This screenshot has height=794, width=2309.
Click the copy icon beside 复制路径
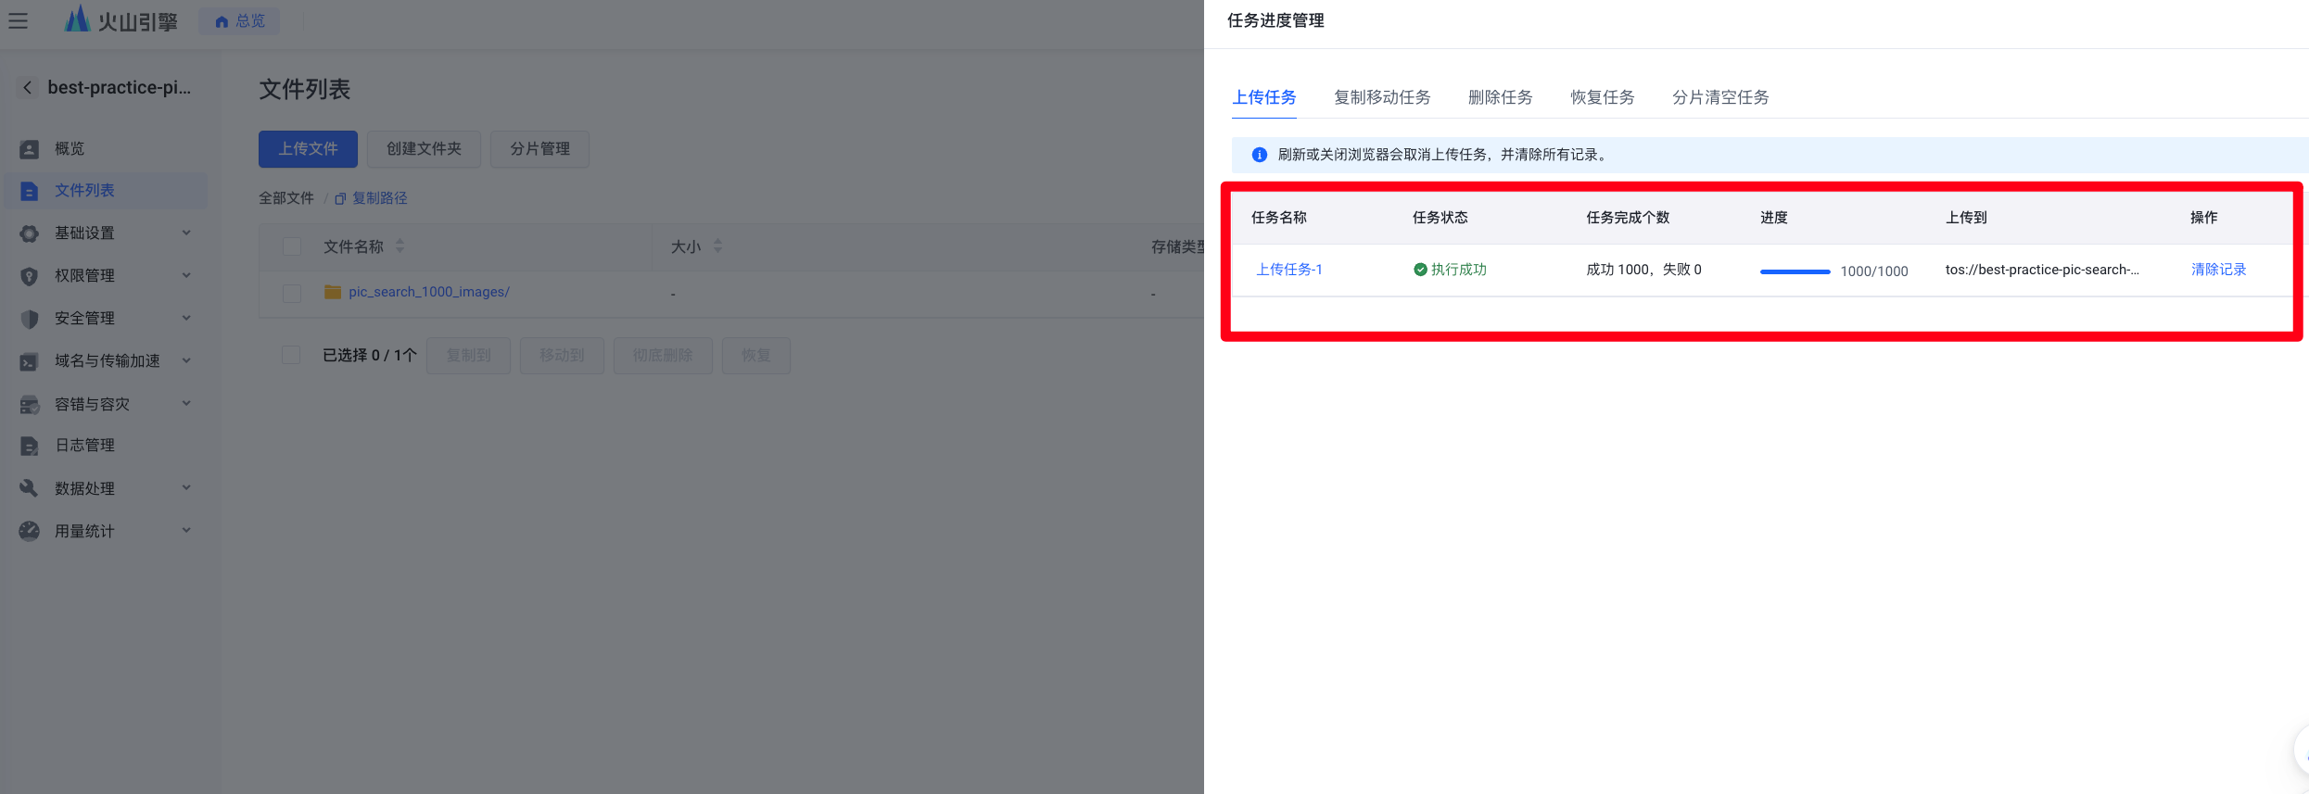coord(340,199)
